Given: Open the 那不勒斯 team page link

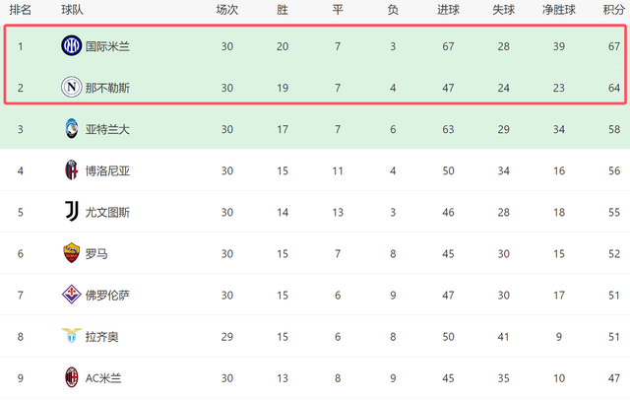Looking at the screenshot, I should [x=107, y=88].
